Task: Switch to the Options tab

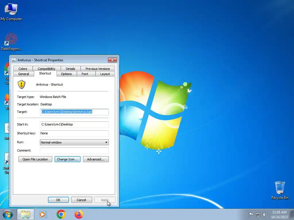Action: coord(66,74)
